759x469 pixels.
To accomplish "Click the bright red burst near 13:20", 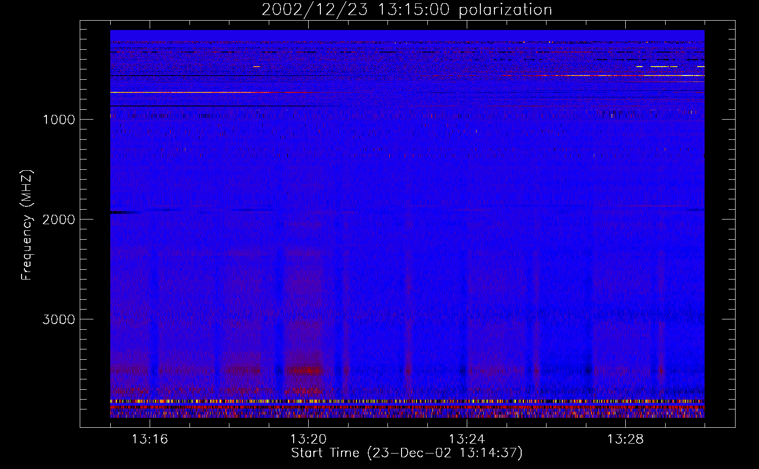I will pos(306,371).
